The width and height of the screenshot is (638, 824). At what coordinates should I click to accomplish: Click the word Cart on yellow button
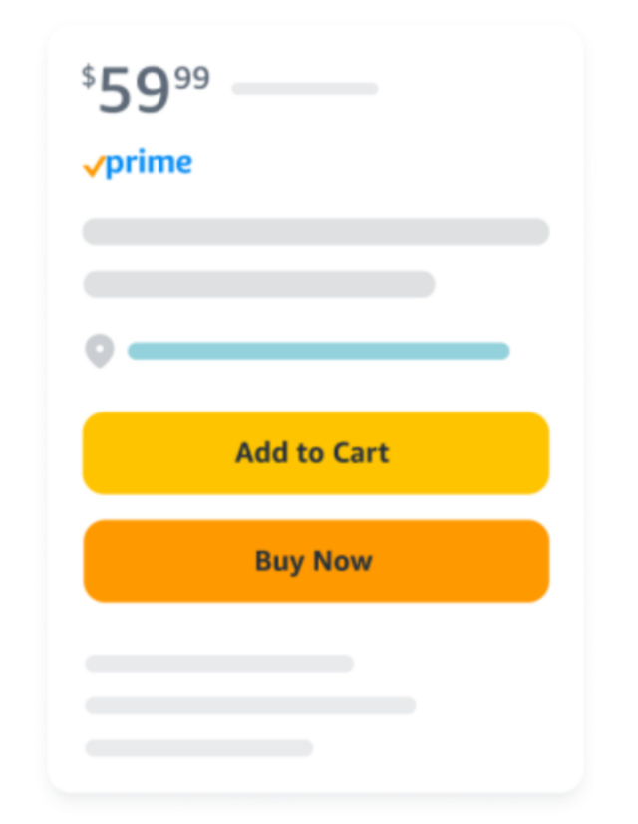[x=361, y=453]
